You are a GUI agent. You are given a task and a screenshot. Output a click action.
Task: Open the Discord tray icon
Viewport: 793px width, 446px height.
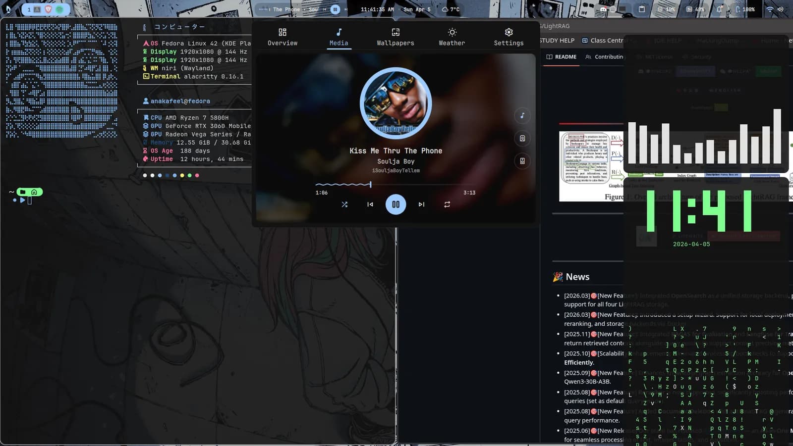(603, 9)
